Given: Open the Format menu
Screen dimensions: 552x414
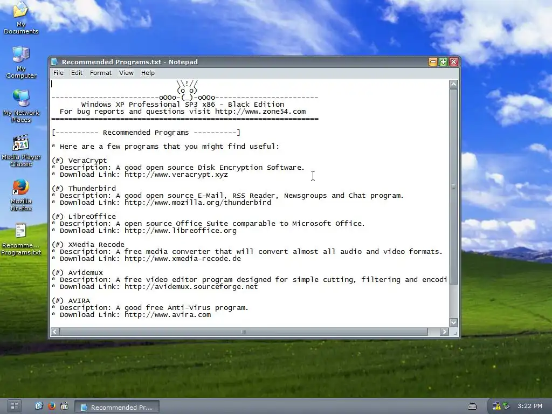Looking at the screenshot, I should (x=101, y=73).
